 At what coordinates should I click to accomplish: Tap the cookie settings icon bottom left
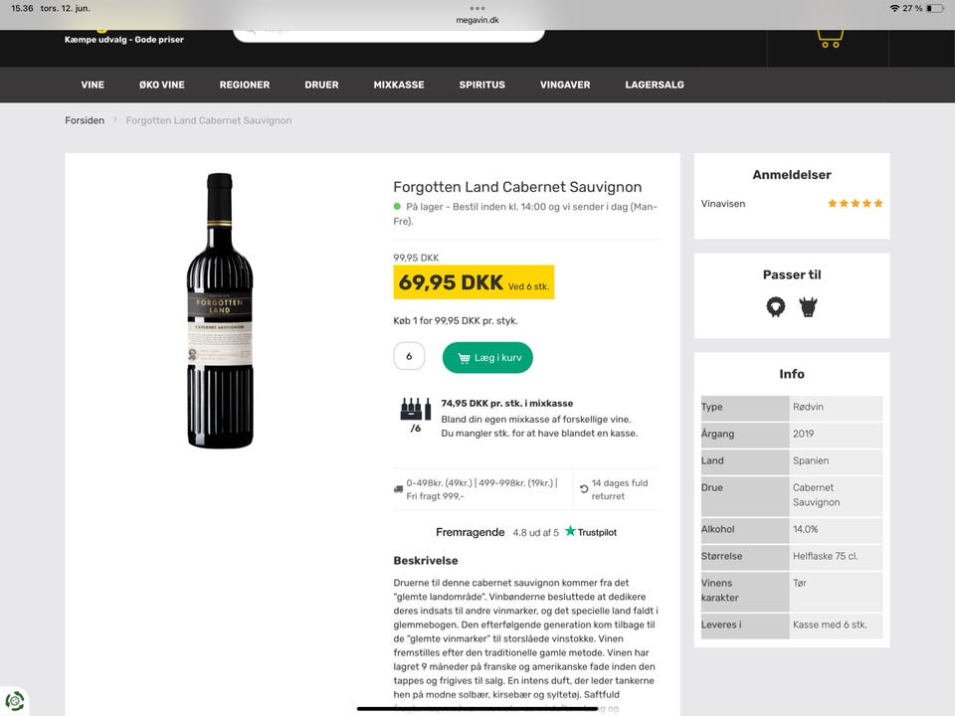click(x=14, y=700)
